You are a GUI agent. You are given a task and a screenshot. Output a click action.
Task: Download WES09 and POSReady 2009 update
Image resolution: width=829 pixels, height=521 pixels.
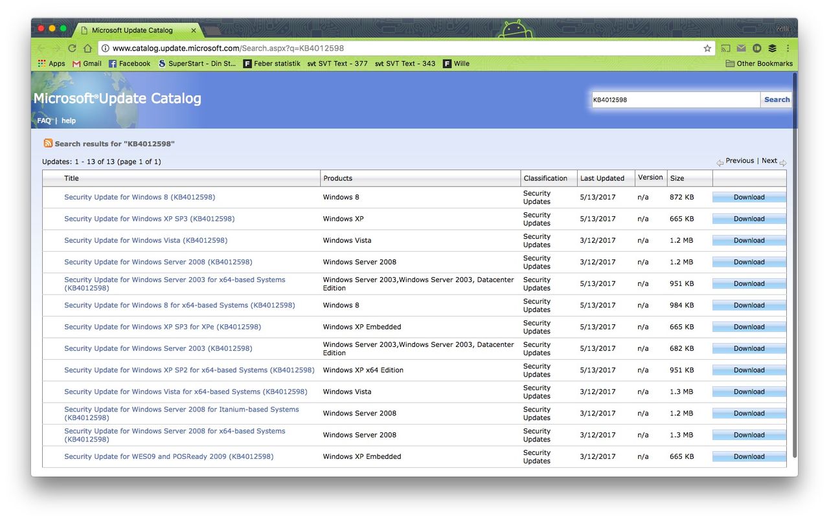[749, 457]
